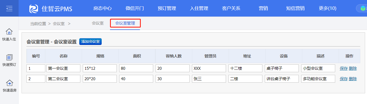Edit the address field 二楼
Viewport: 367px width, 104px height.
tap(245, 79)
